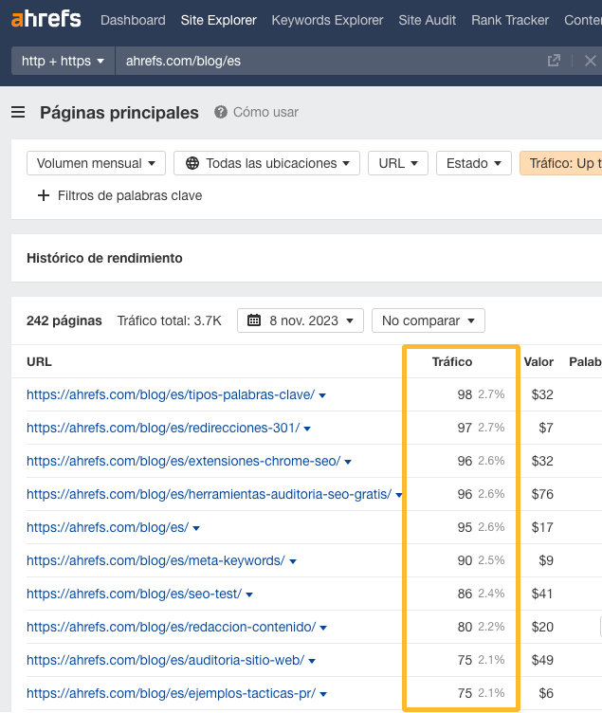Open the seo-test link
This screenshot has height=713, width=602.
134,594
